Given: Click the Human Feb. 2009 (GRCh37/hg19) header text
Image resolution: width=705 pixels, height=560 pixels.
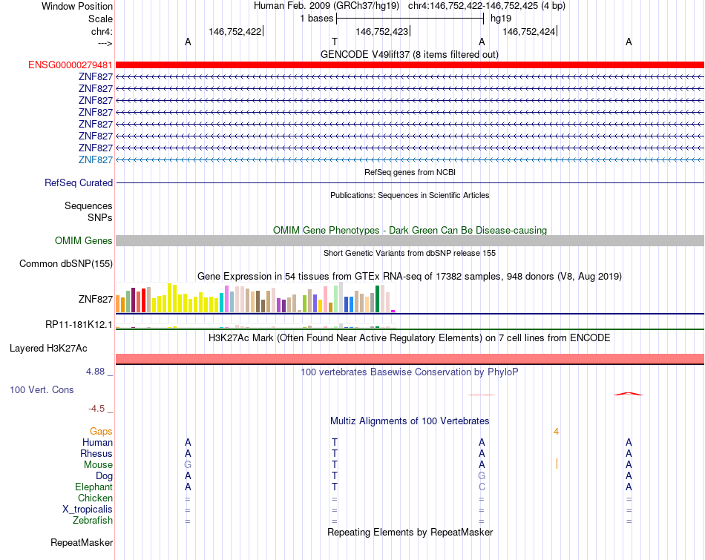Looking at the screenshot, I should pyautogui.click(x=327, y=6).
